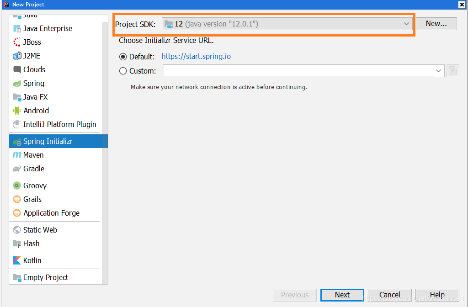Open the https://start.spring.io link
This screenshot has height=307, width=468.
196,56
